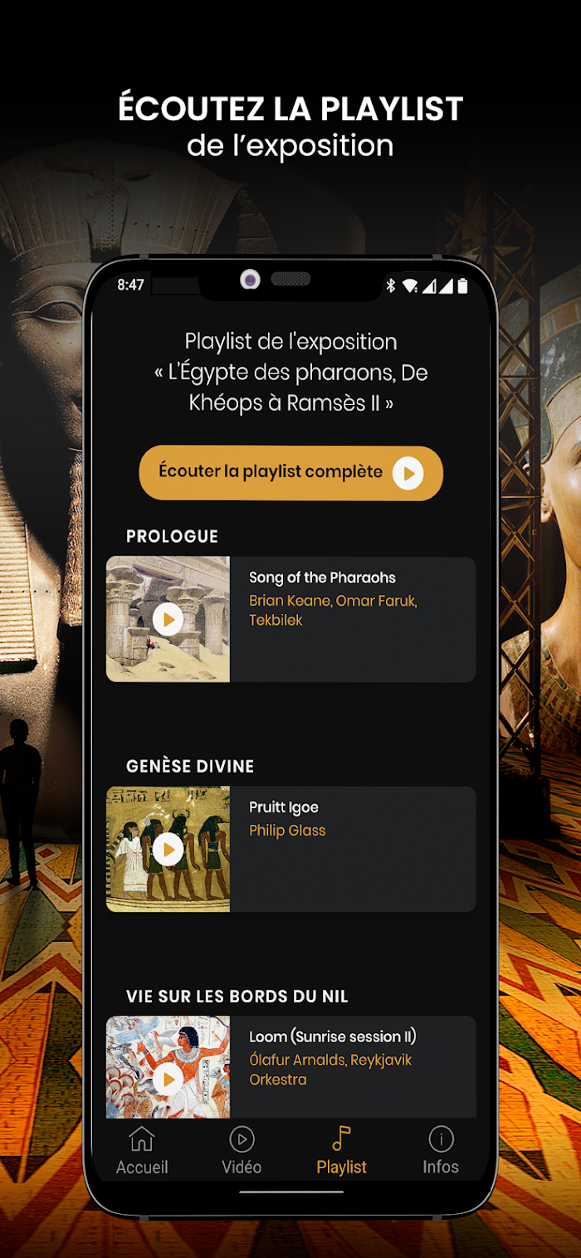Viewport: 581px width, 1258px height.
Task: Tap the Écouter la playlist complète button
Action: coord(290,473)
